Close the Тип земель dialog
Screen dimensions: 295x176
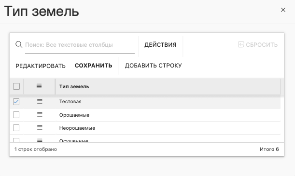tap(283, 10)
